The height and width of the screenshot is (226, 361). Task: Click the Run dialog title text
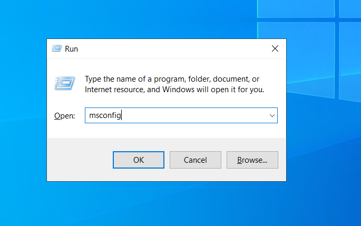click(x=71, y=49)
